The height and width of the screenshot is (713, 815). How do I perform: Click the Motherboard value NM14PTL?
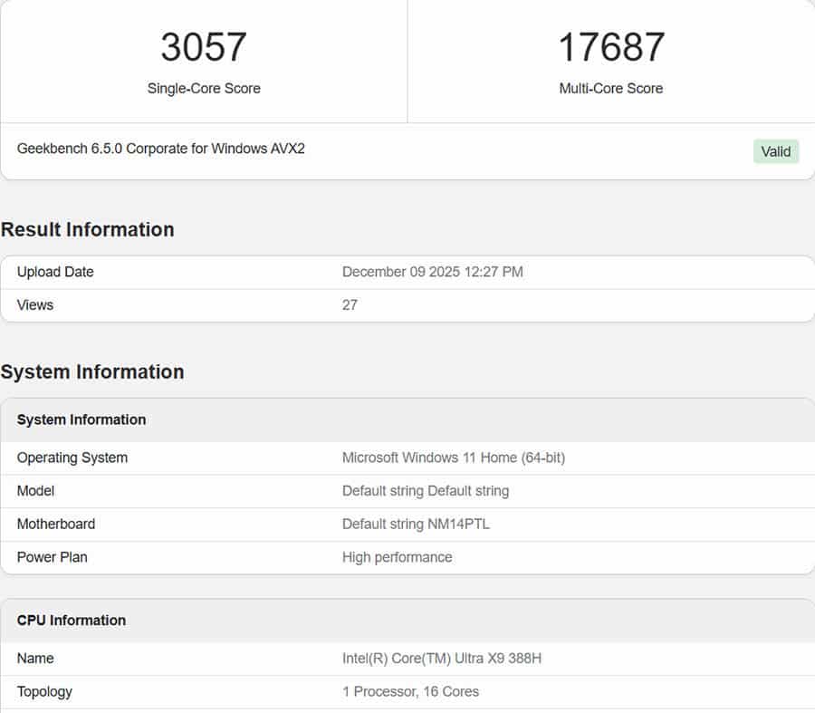[426, 524]
